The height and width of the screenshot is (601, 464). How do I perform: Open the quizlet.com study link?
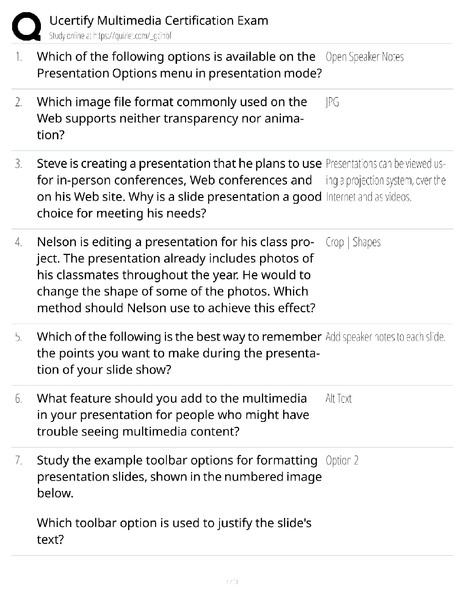[x=110, y=36]
